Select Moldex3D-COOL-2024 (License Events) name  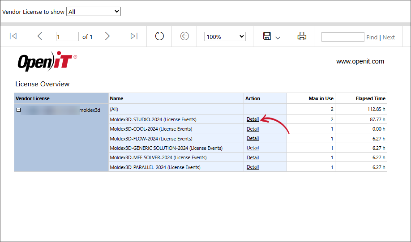(151, 129)
